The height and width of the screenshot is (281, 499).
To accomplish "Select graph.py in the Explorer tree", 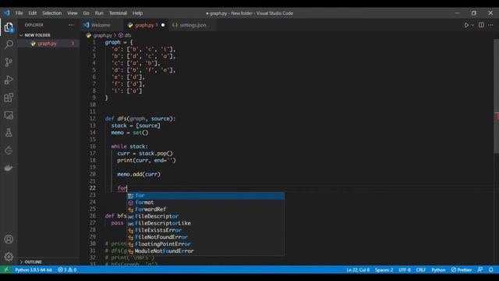I will point(47,44).
